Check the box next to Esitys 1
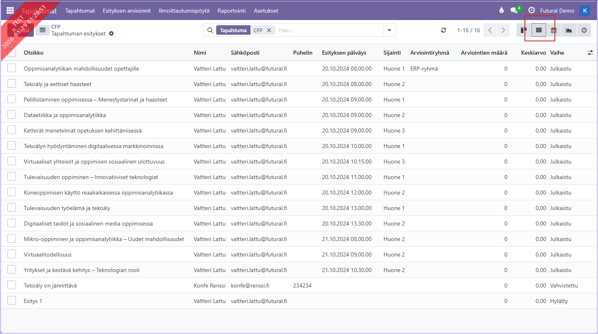Viewport: 598px width, 334px height. [x=12, y=301]
